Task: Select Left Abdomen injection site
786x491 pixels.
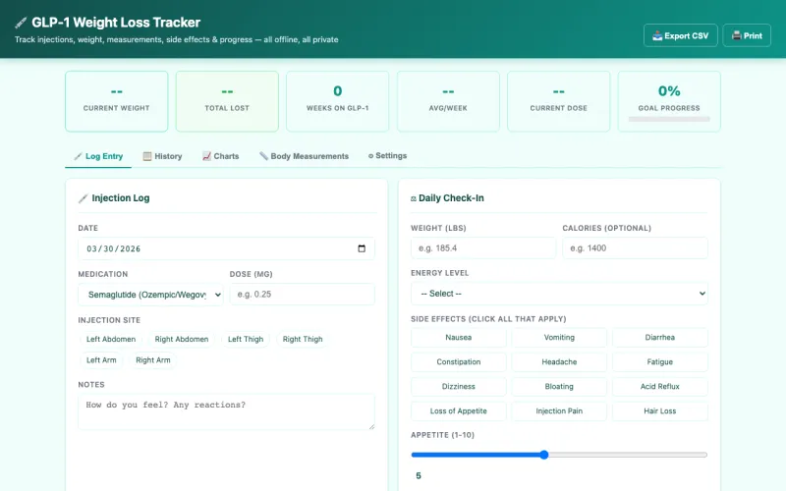Action: 111,340
